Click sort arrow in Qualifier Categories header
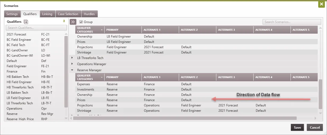The width and height of the screenshot is (327, 135). pos(102,30)
